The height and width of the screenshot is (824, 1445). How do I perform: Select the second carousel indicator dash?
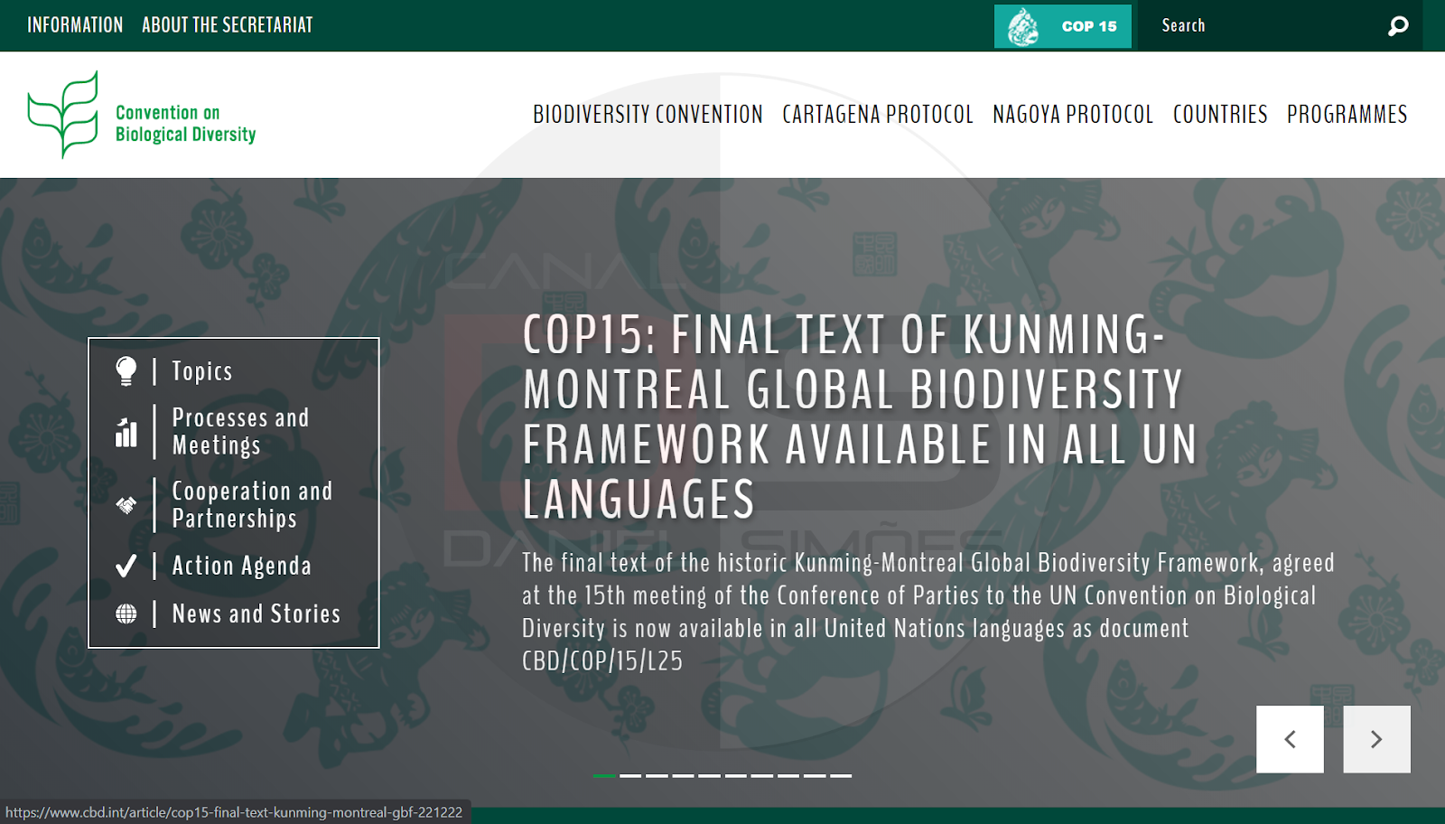click(x=630, y=775)
